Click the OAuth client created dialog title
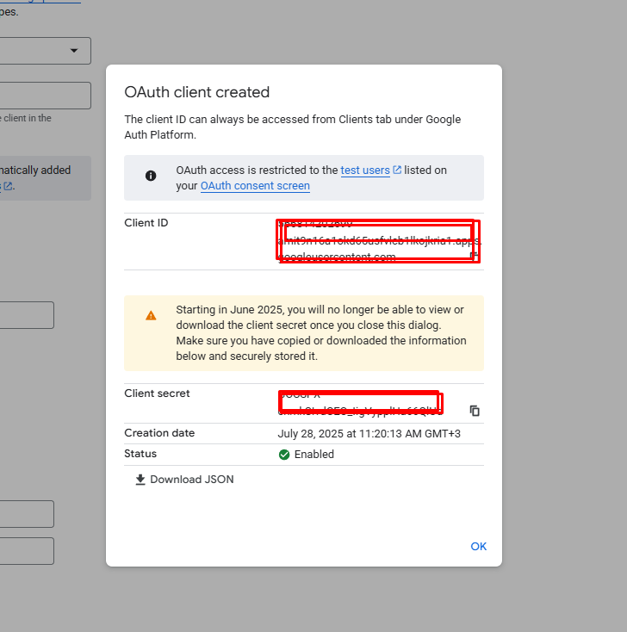Image resolution: width=627 pixels, height=632 pixels. tap(196, 92)
